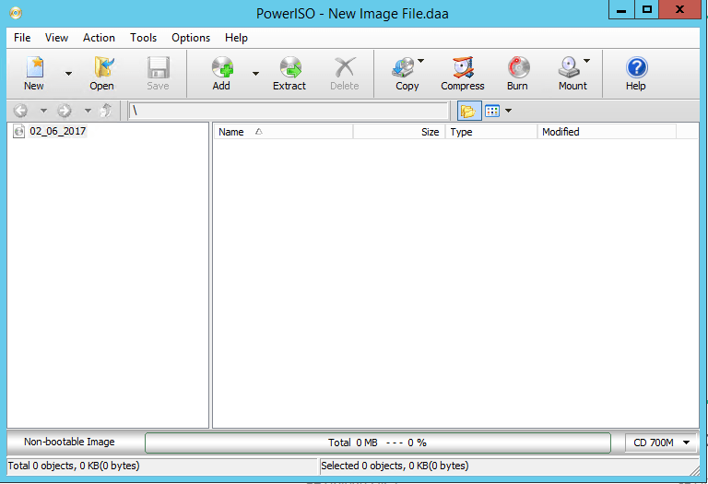
Task: Open the View menu
Action: point(56,38)
